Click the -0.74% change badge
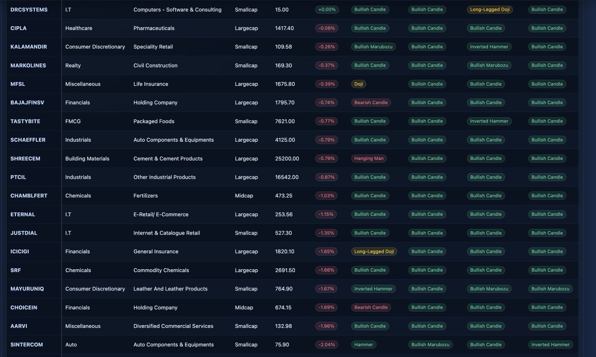Viewport: 596px width, 357px height. tap(327, 103)
